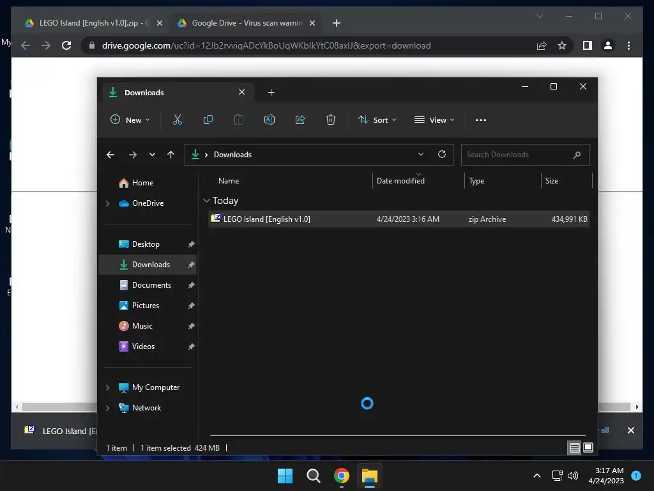
Task: Expand the address bar history dropdown
Action: tap(420, 155)
